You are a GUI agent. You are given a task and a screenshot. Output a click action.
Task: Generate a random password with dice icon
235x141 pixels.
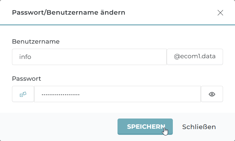pos(23,94)
